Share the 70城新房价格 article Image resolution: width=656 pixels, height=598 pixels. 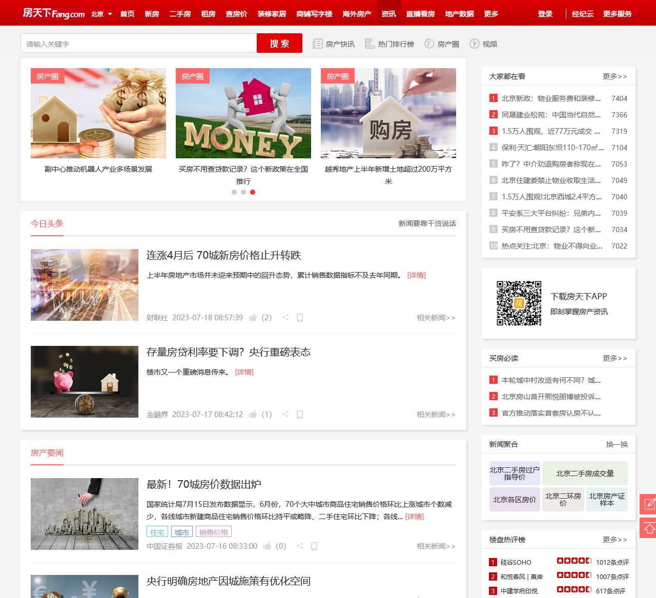(285, 317)
